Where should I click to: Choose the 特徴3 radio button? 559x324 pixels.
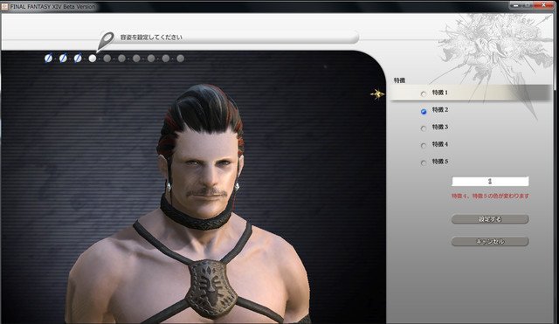pos(423,128)
